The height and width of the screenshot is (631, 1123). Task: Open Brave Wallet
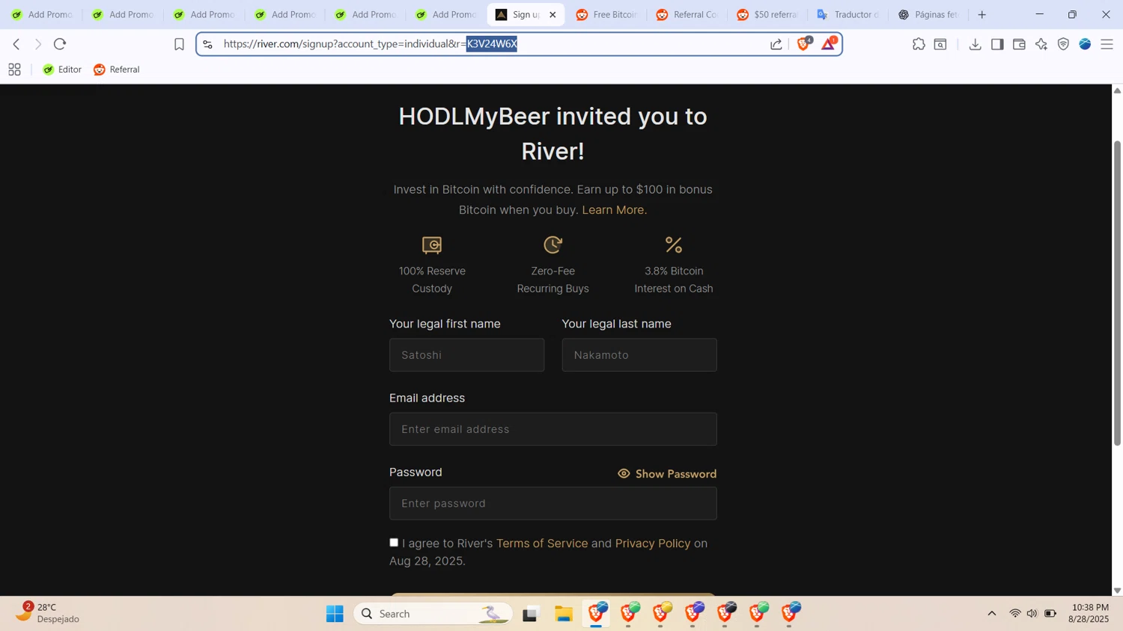(1019, 44)
